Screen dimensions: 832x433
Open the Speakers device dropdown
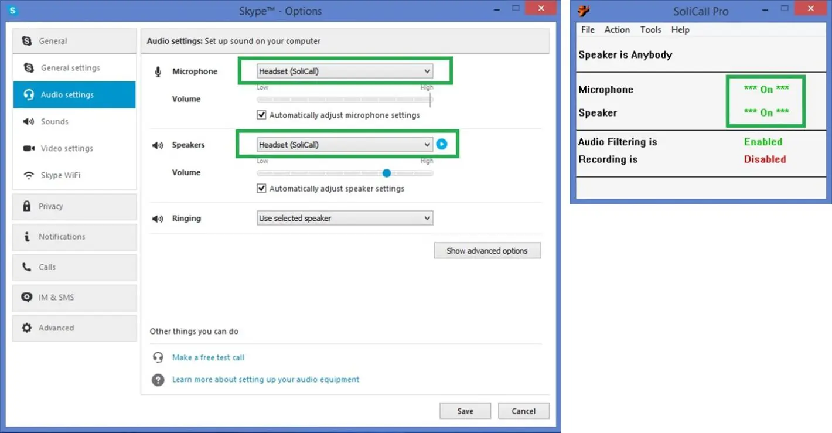pyautogui.click(x=345, y=145)
